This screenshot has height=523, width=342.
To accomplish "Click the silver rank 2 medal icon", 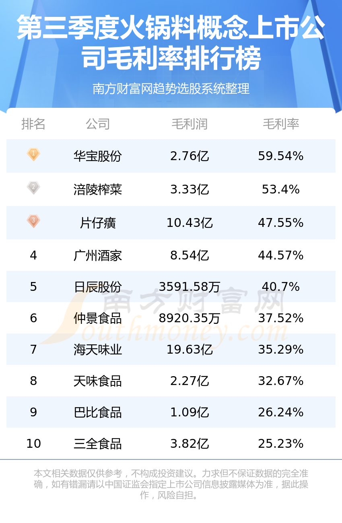I will click(x=33, y=187).
